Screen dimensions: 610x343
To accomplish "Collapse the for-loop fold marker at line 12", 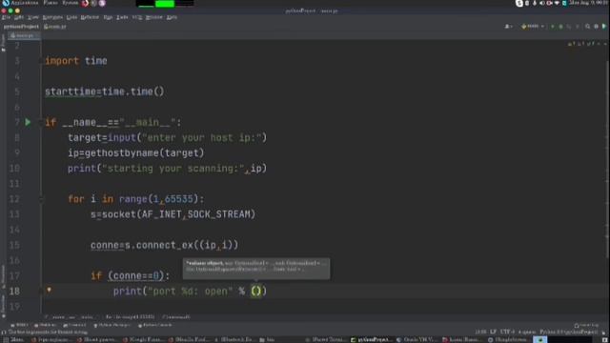I will (x=41, y=199).
